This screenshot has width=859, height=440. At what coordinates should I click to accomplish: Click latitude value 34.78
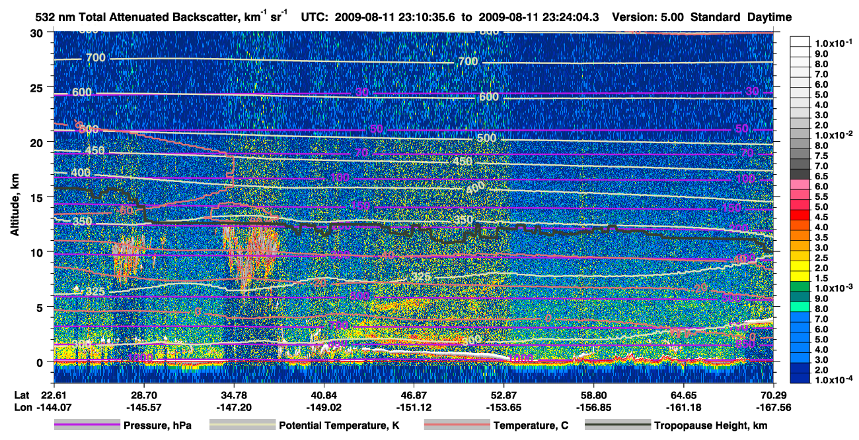click(234, 394)
